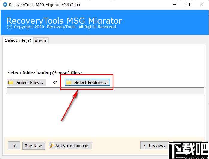Open help with the ? button
Viewport: 209px width, 159px height.
point(14,146)
